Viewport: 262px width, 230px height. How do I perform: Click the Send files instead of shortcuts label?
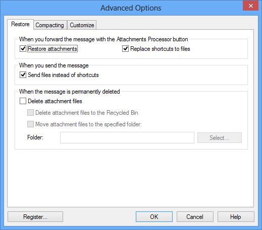[63, 75]
